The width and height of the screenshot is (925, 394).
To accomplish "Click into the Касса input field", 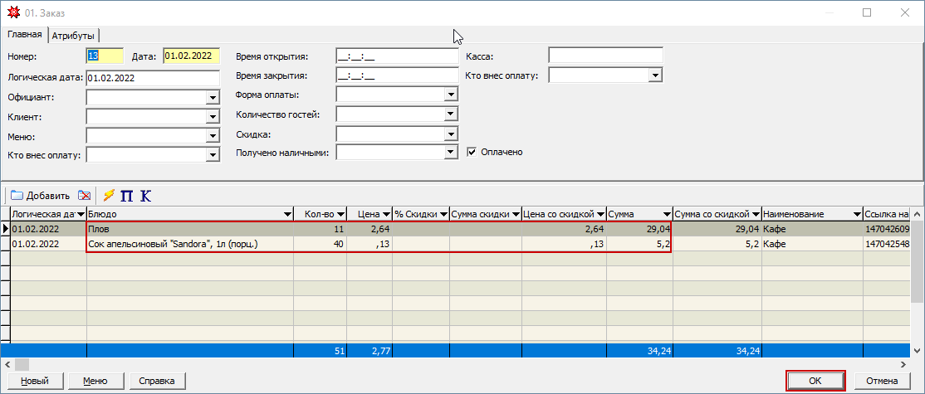I will click(605, 56).
